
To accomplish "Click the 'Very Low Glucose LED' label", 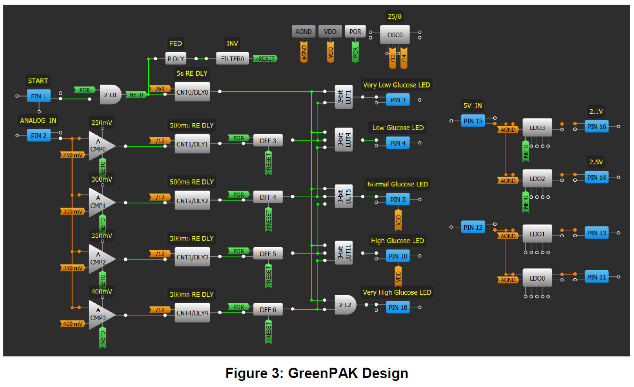I will click(396, 85).
